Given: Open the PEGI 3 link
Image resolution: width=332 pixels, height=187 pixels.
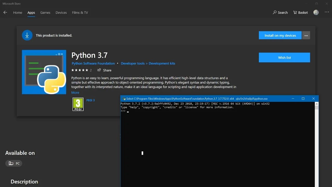Looking at the screenshot, I should [x=90, y=100].
